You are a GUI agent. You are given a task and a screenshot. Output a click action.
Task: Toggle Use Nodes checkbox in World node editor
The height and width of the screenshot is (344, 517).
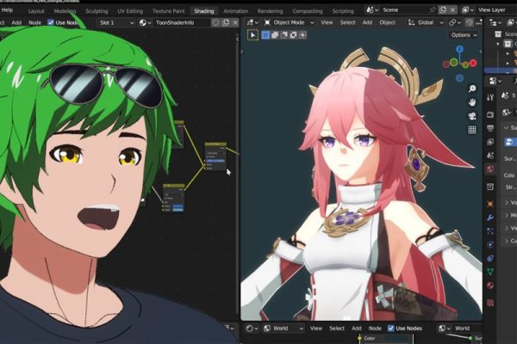[390, 329]
